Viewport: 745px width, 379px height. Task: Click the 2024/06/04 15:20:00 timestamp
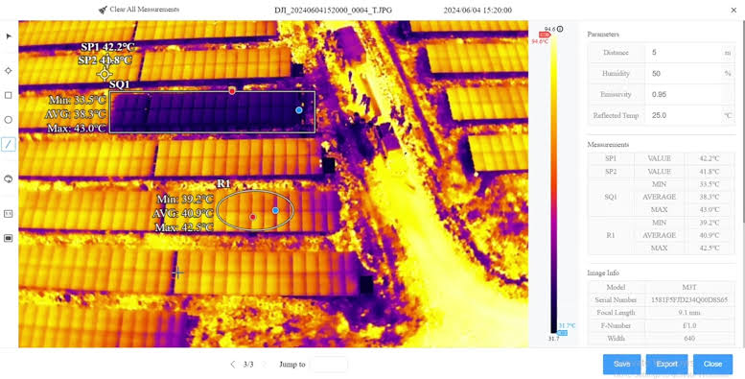(x=477, y=10)
